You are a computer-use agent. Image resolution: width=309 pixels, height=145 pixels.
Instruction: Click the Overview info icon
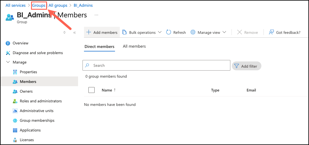(x=8, y=43)
